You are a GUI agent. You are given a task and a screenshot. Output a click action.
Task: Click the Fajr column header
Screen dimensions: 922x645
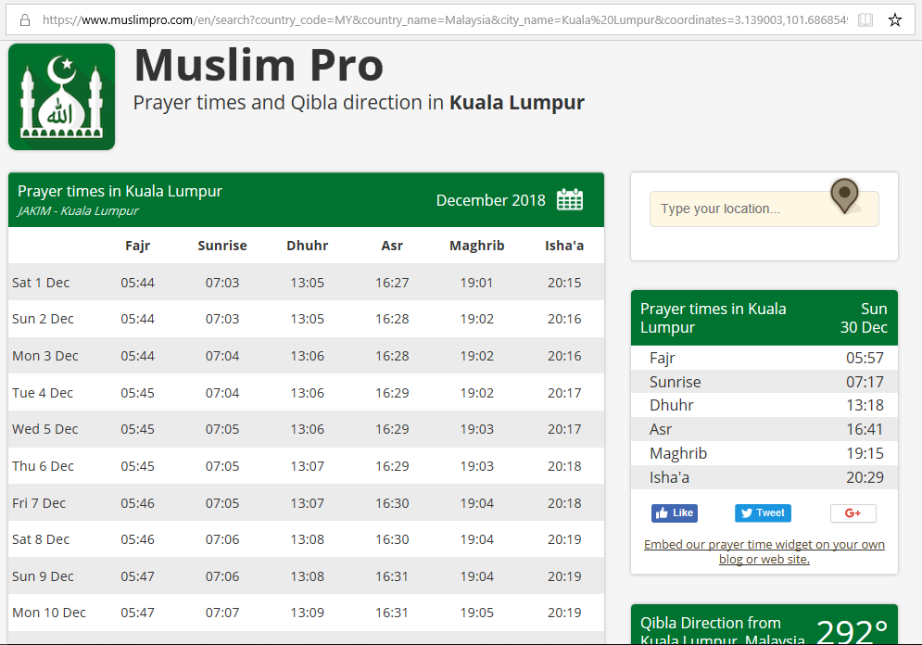coord(137,246)
